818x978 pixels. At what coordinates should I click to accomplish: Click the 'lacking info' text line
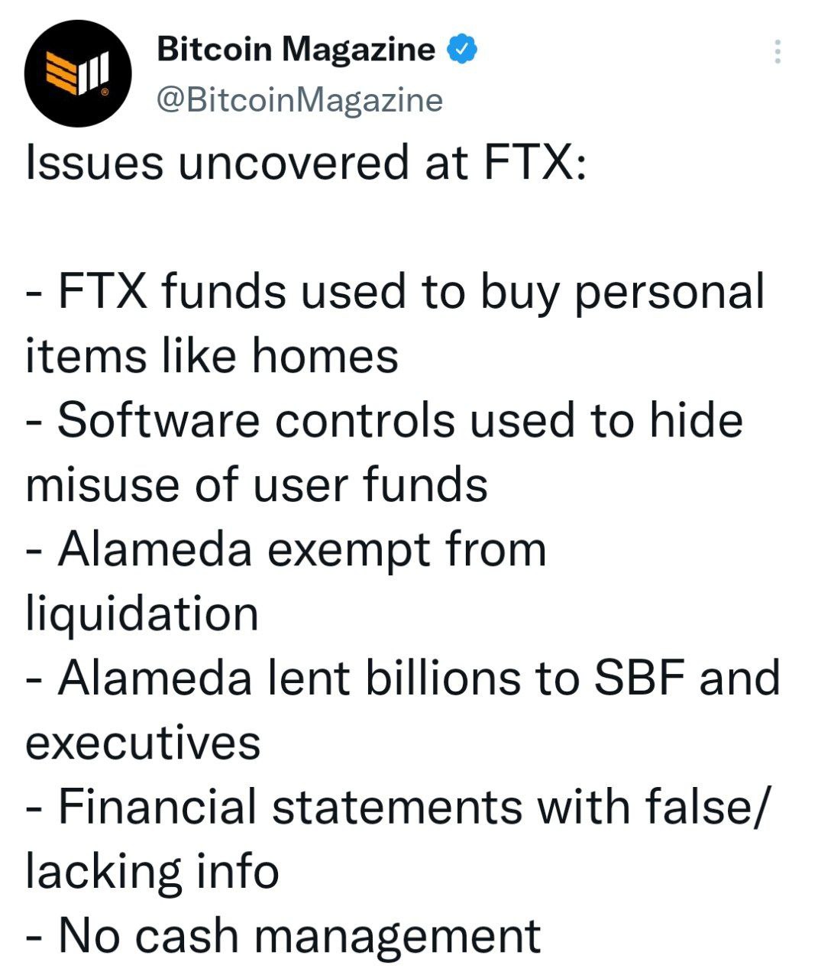click(152, 872)
